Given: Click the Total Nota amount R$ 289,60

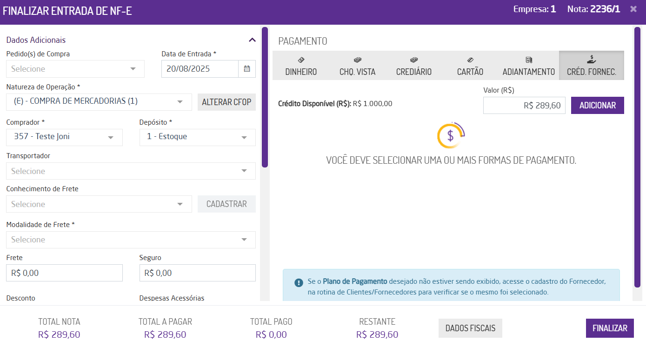Looking at the screenshot, I should (x=59, y=334).
